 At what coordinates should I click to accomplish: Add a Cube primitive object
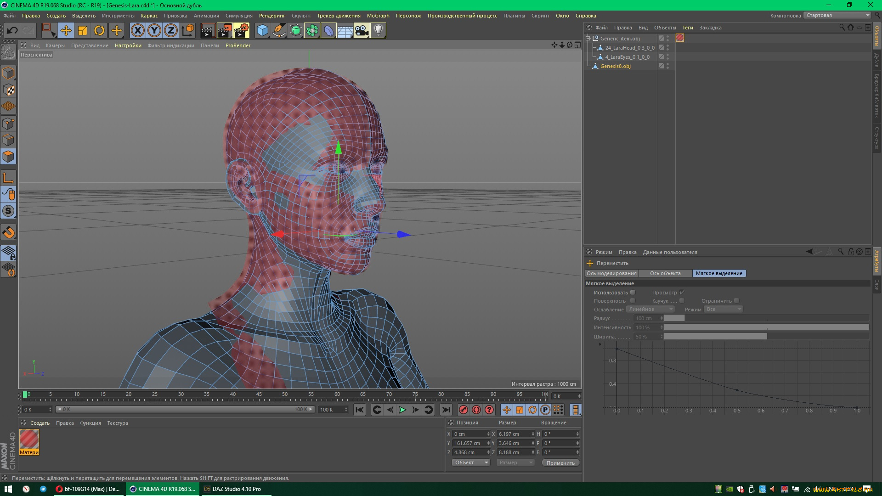(262, 31)
